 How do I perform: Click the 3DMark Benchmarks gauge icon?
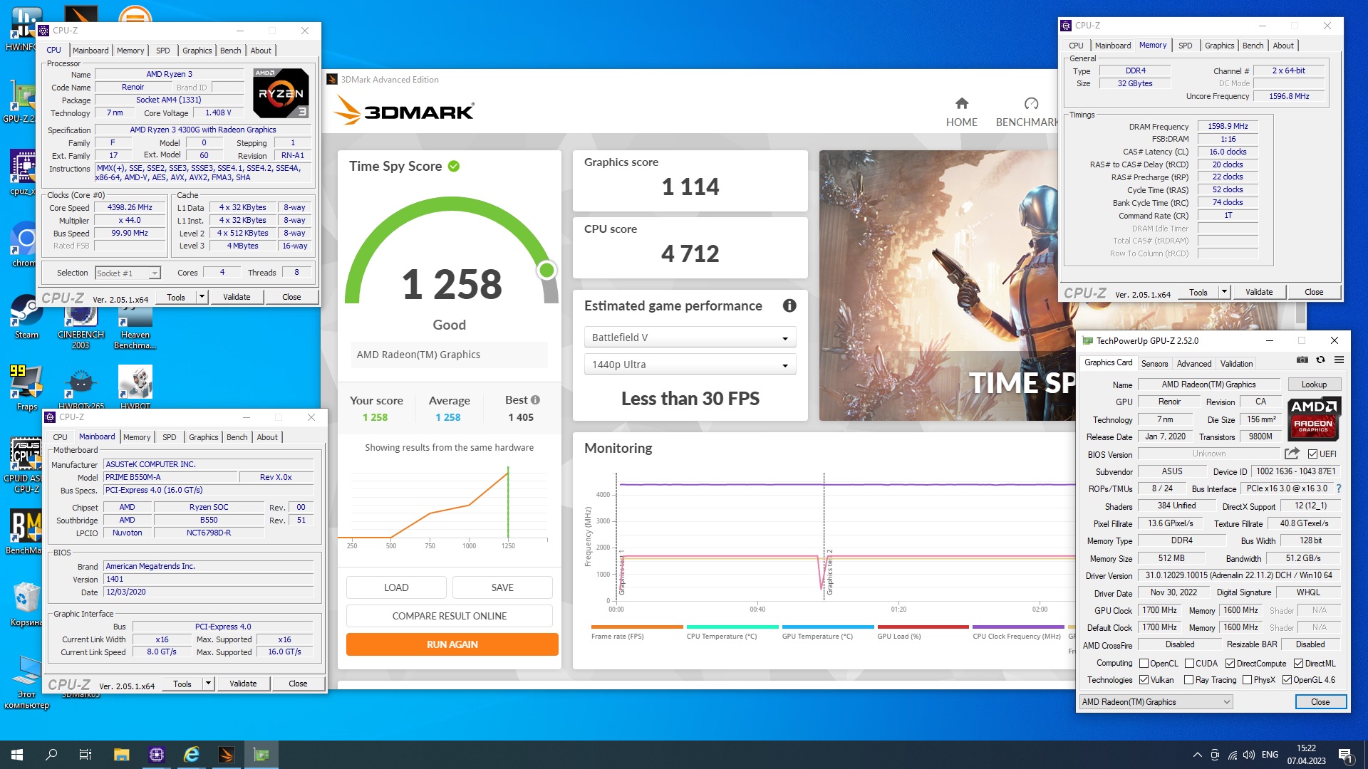pyautogui.click(x=1031, y=103)
